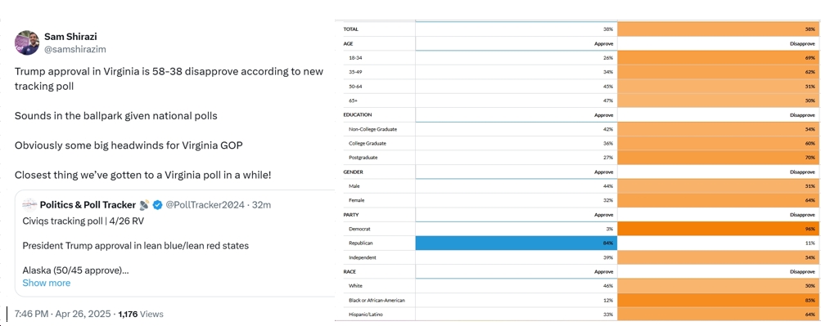
Task: Click the 7:46 PM Apr 26, 2025 timestamp
Action: (x=62, y=314)
